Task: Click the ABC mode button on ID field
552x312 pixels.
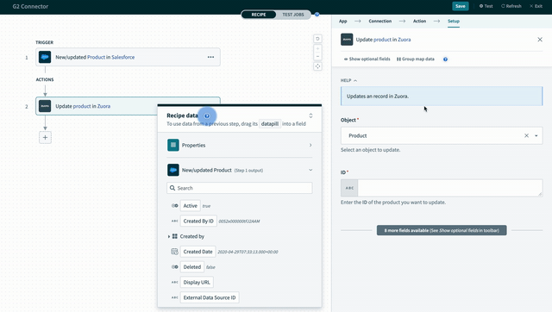Action: coord(349,188)
